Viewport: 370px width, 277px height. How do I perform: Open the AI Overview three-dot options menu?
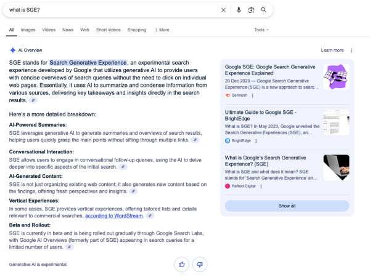point(351,50)
